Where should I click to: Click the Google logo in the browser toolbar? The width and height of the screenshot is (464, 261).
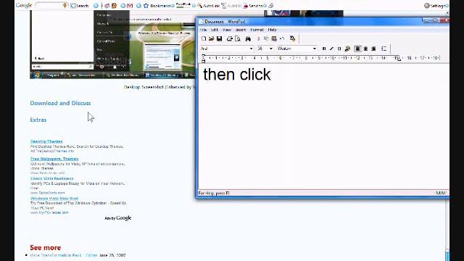click(x=24, y=5)
